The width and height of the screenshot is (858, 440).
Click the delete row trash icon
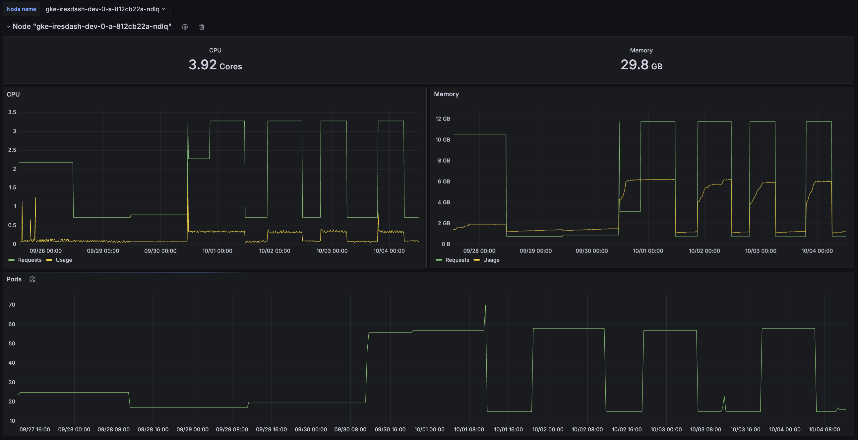click(x=202, y=27)
